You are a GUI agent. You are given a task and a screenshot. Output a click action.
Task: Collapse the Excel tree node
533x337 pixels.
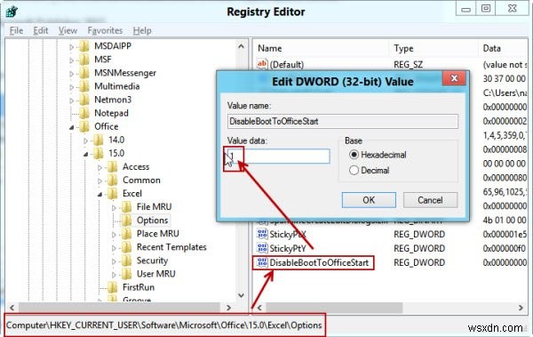pos(99,195)
